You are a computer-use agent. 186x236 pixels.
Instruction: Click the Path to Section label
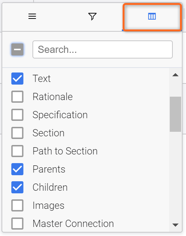tap(65, 151)
